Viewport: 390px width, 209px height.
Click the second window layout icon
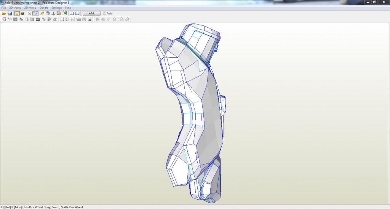pyautogui.click(x=77, y=13)
